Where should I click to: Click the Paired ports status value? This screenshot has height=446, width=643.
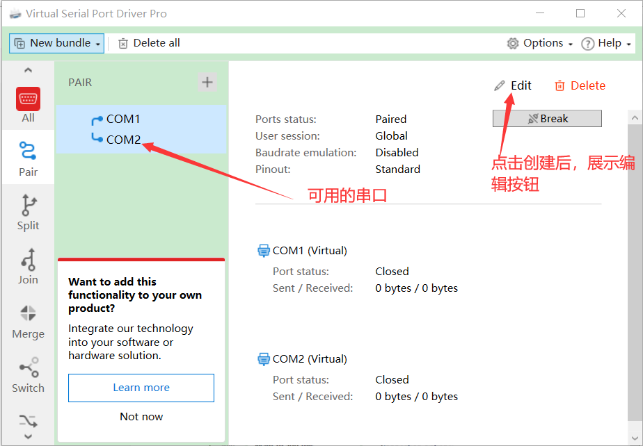click(391, 119)
